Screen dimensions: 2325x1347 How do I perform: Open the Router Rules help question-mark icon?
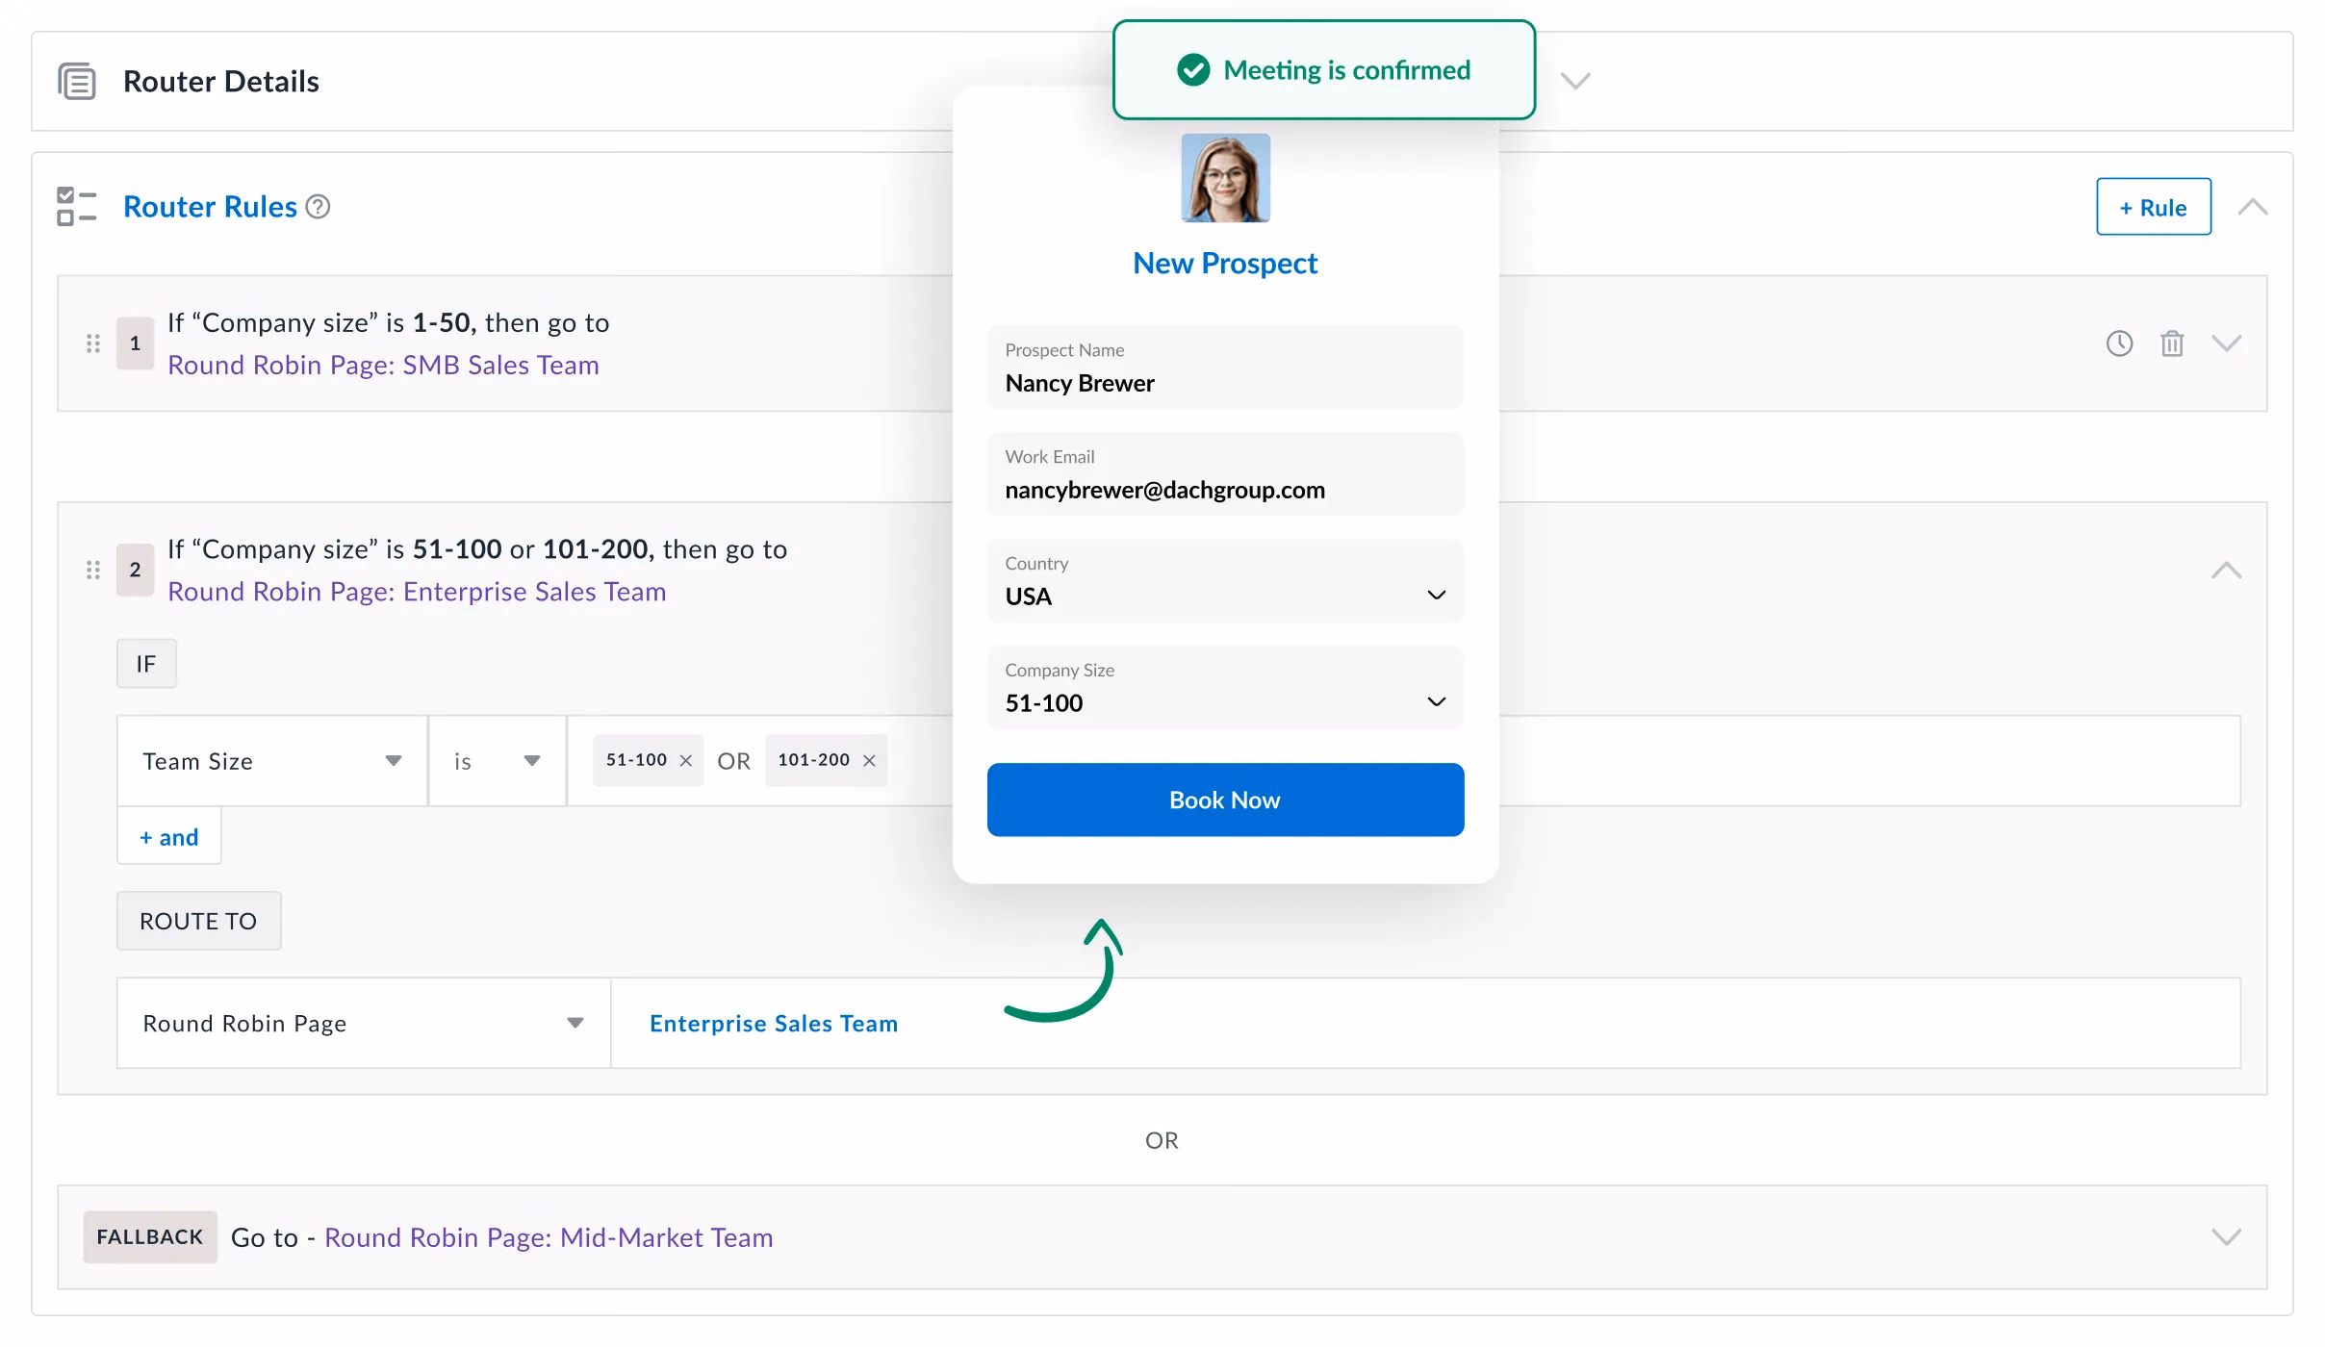[318, 207]
